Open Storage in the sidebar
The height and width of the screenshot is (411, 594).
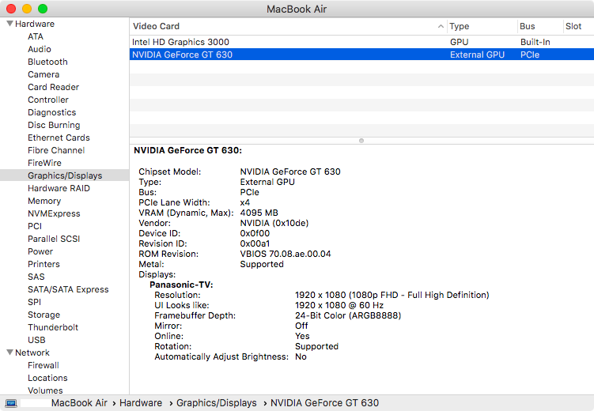[x=44, y=315]
